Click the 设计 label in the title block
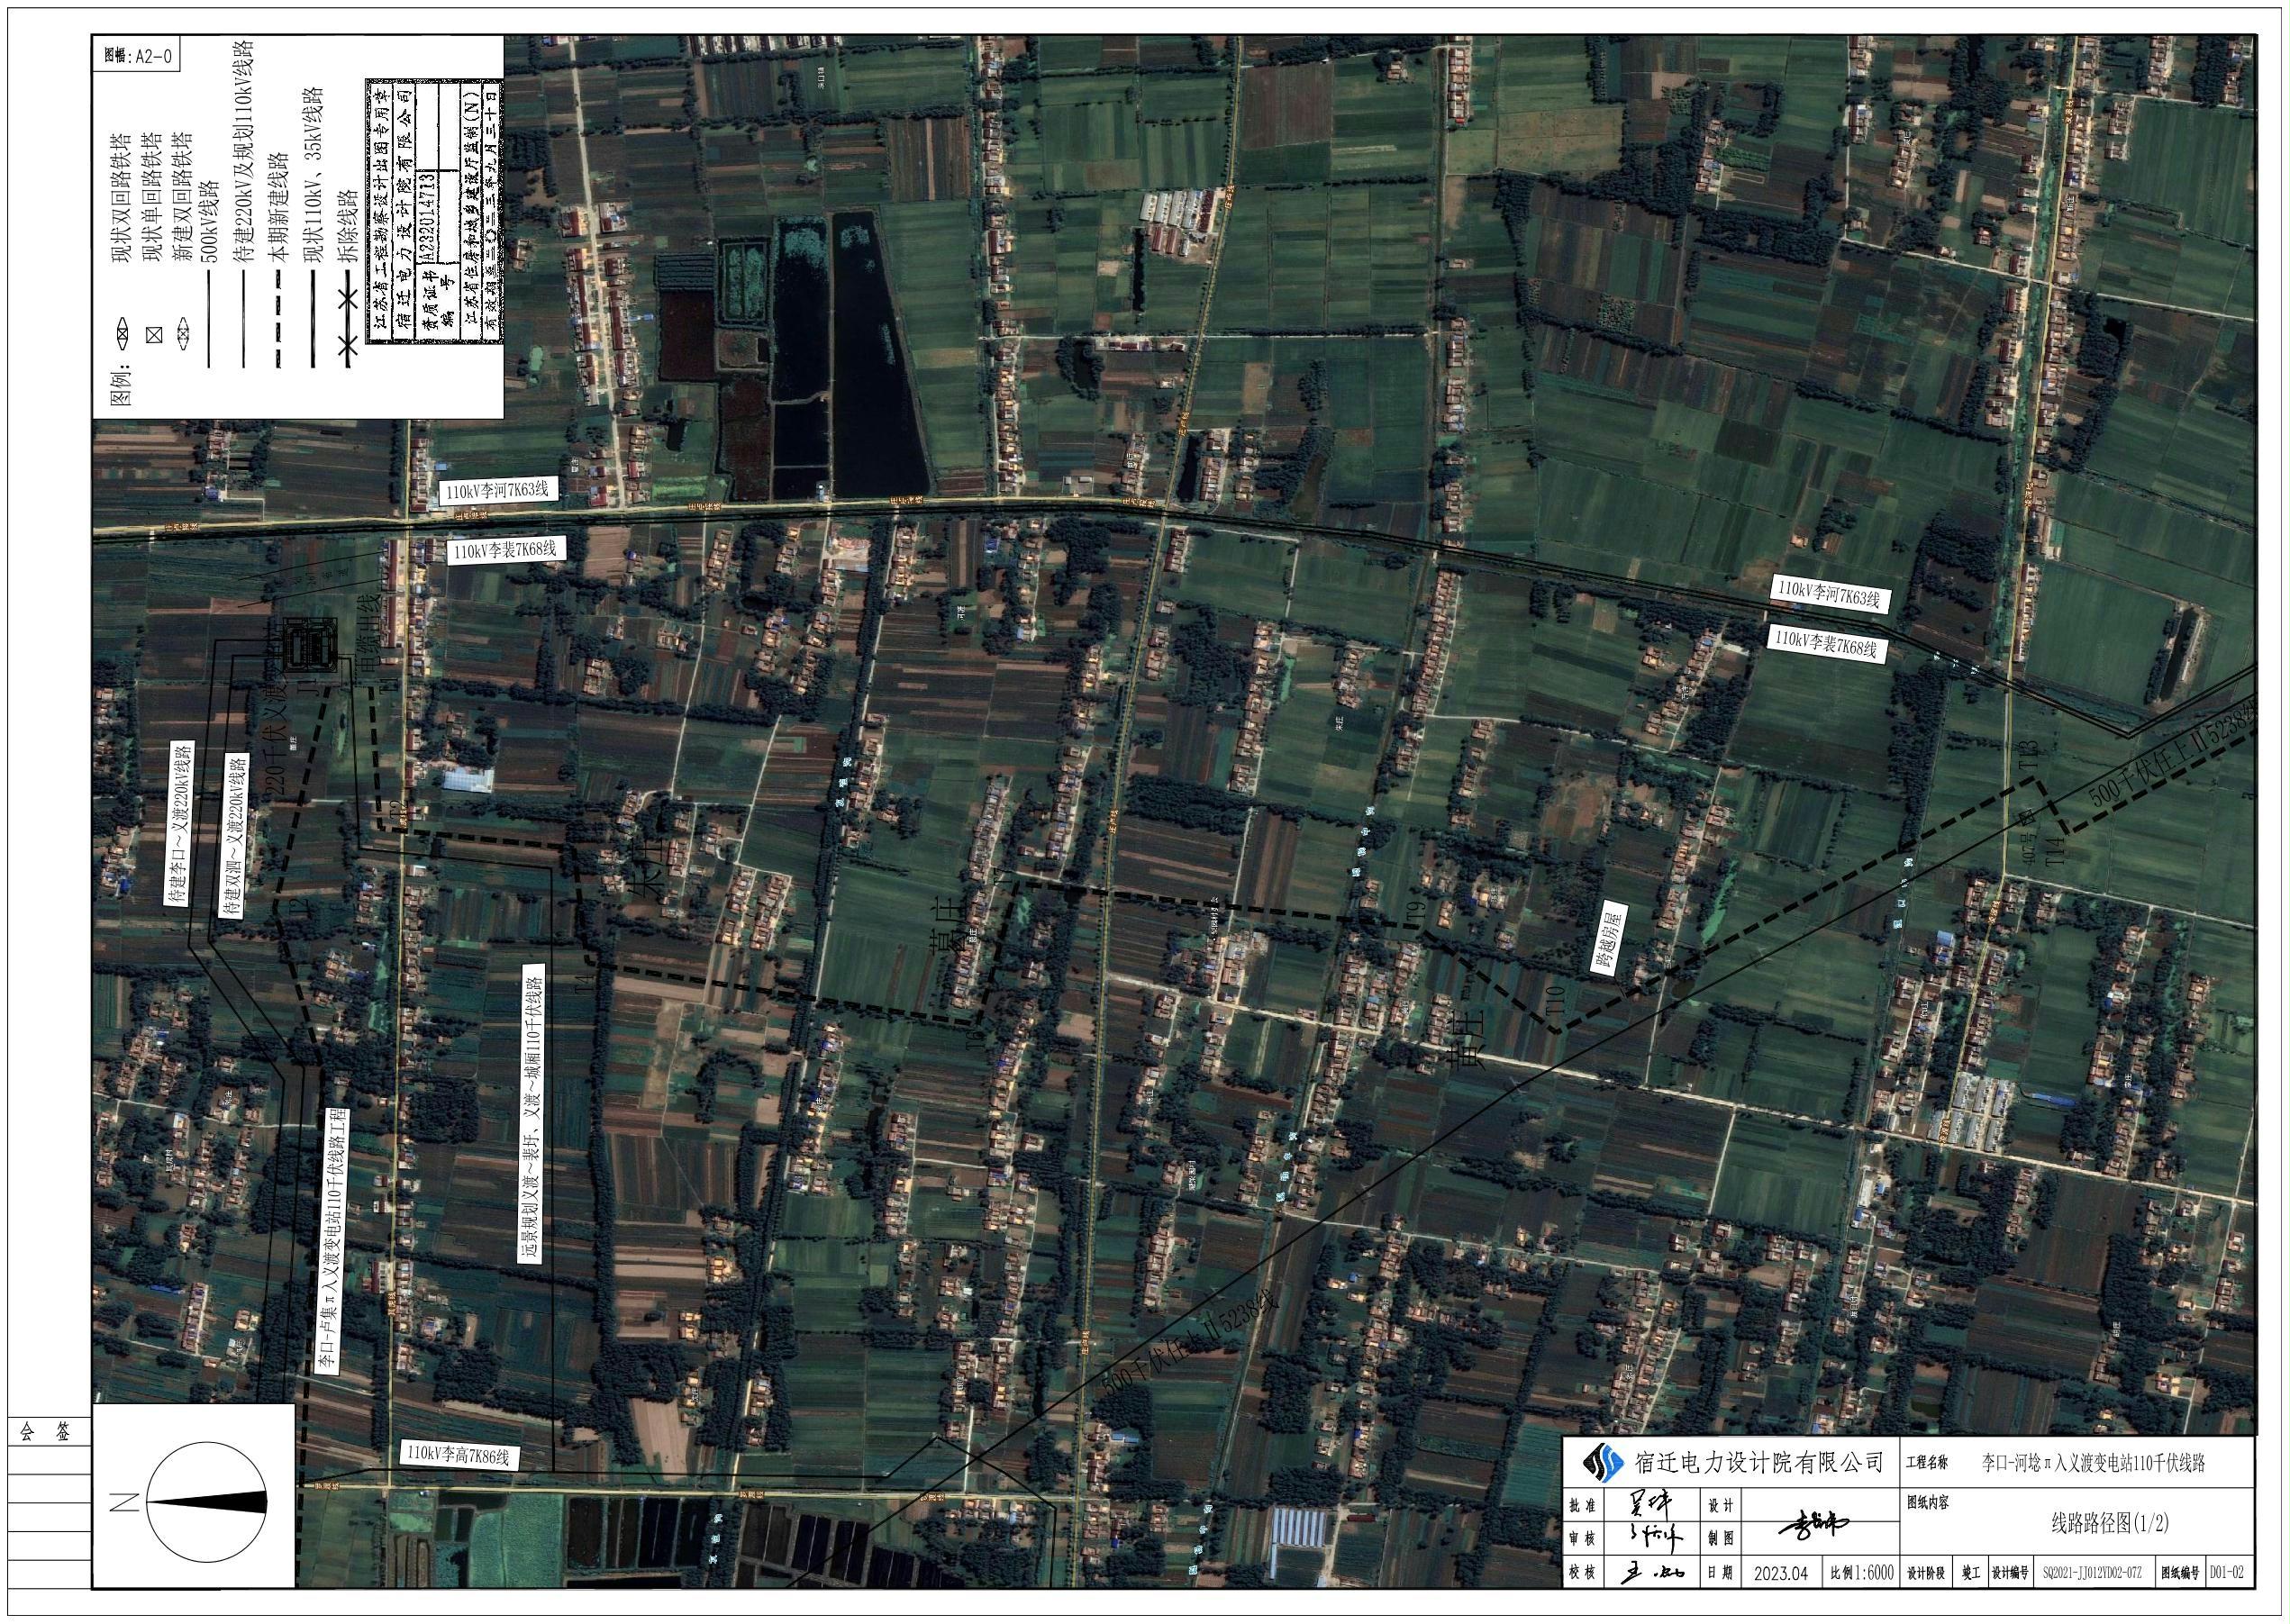 (x=1720, y=1505)
